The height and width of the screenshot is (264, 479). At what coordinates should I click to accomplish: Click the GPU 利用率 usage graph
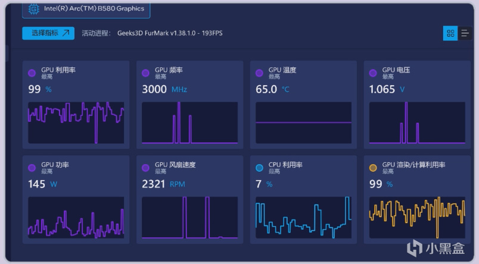pyautogui.click(x=76, y=122)
